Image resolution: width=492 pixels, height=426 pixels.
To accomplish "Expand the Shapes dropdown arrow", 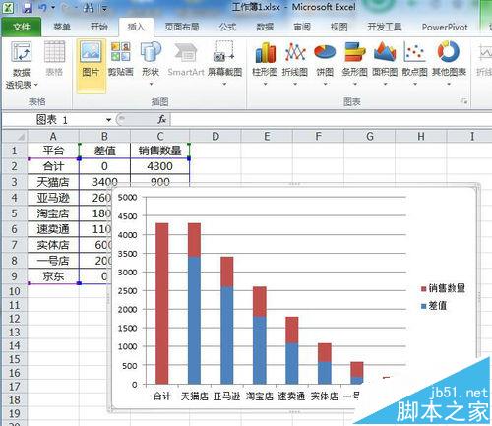I will pos(151,85).
